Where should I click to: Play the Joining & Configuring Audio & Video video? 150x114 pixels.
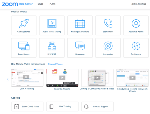point(97,78)
